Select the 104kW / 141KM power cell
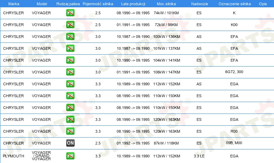274x163 pixels. pos(166,60)
